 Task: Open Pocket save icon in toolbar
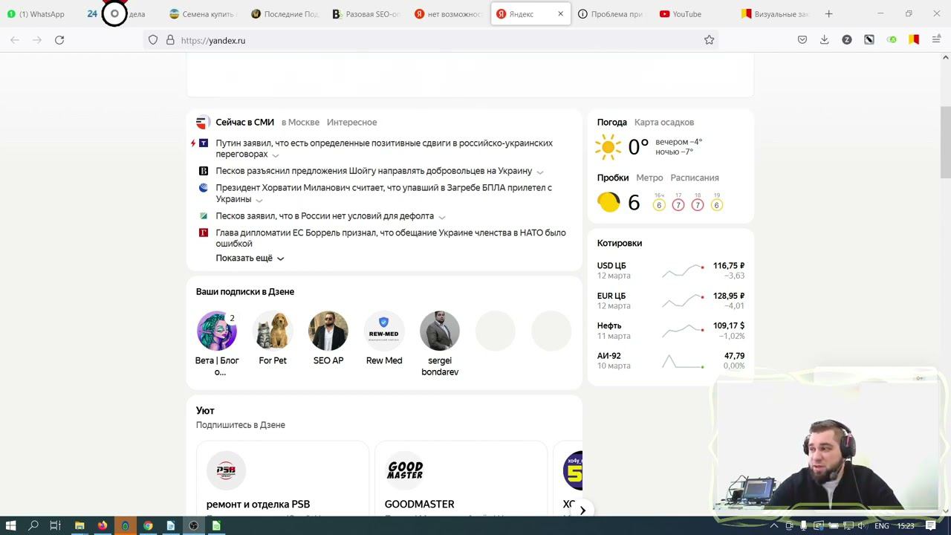(x=802, y=40)
